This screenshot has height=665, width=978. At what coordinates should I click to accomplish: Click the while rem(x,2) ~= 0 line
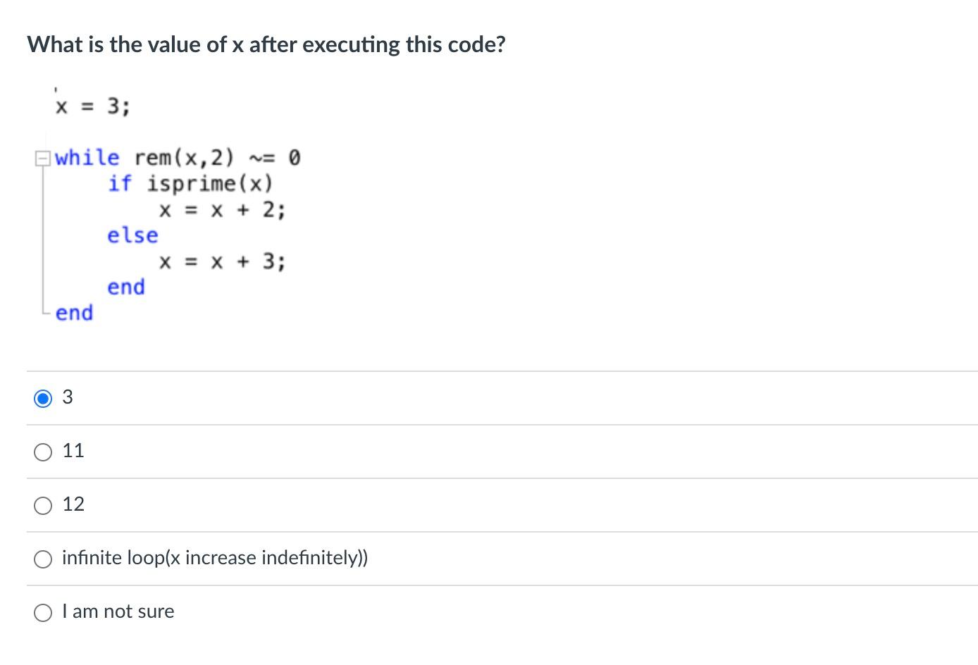tap(176, 158)
